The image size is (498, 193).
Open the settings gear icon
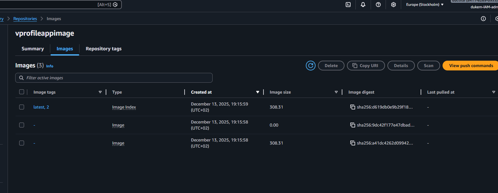tap(394, 5)
